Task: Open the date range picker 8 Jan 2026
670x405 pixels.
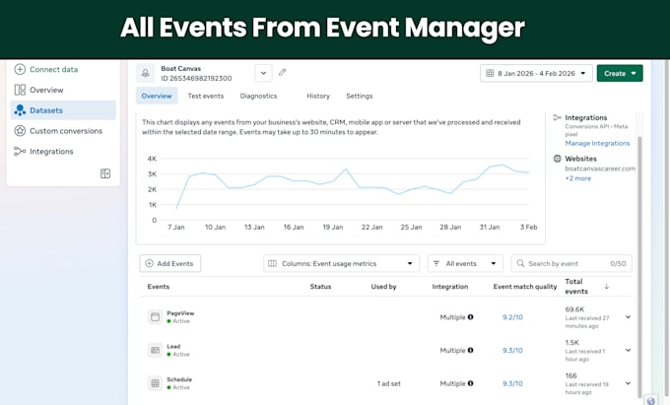Action: [x=536, y=74]
